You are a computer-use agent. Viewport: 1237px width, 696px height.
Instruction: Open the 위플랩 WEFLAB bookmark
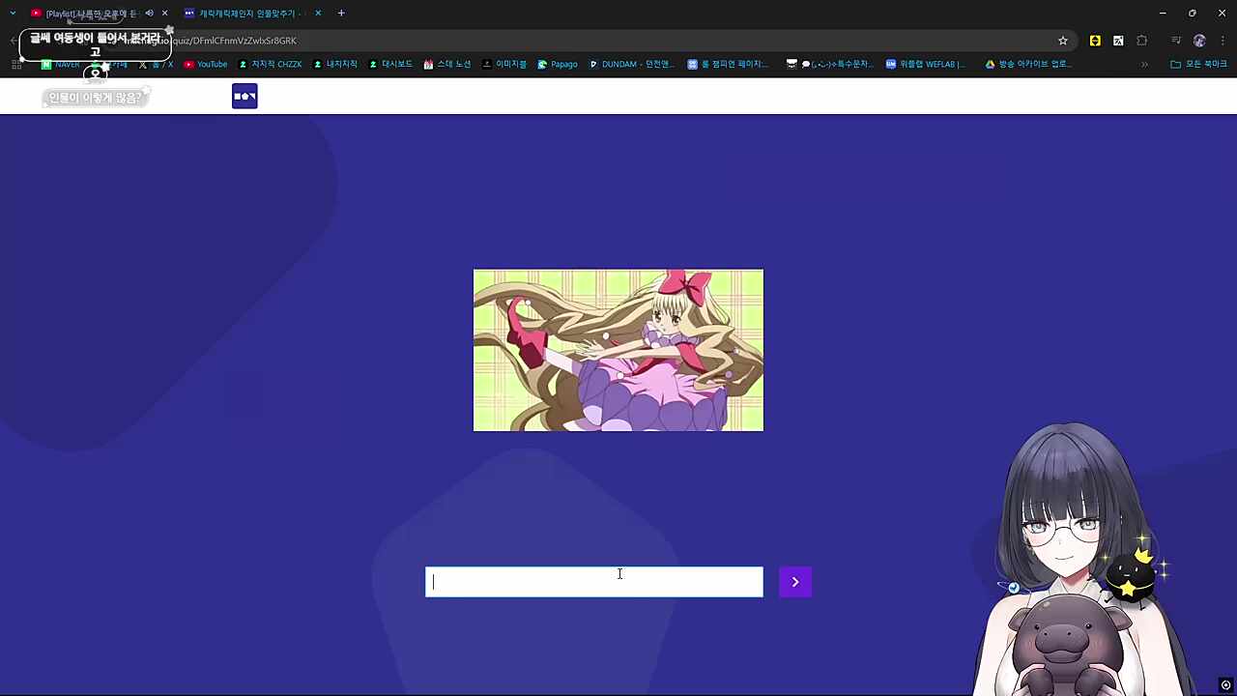tap(926, 65)
